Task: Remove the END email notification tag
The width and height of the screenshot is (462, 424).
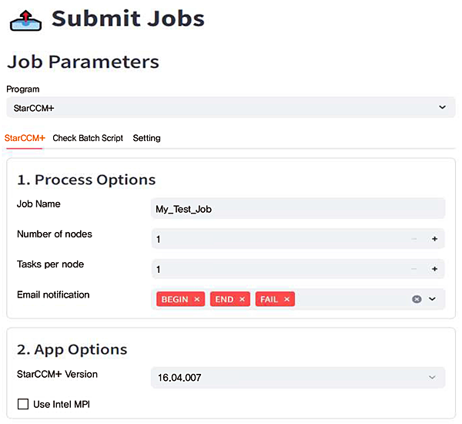Action: pos(242,299)
